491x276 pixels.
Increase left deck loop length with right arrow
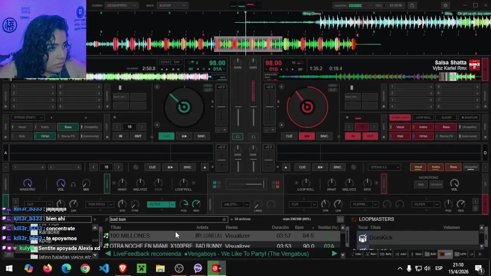[142, 127]
